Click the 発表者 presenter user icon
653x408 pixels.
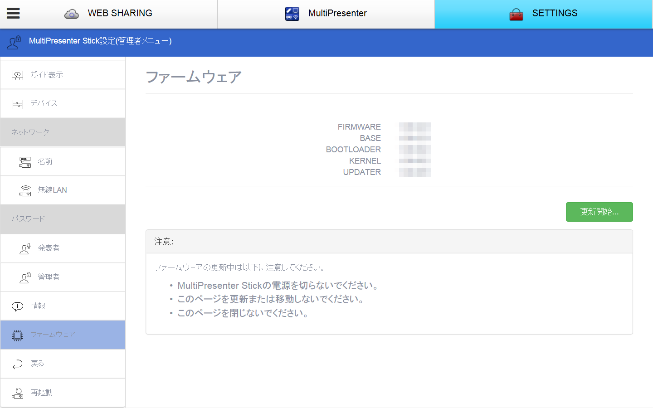tap(25, 248)
